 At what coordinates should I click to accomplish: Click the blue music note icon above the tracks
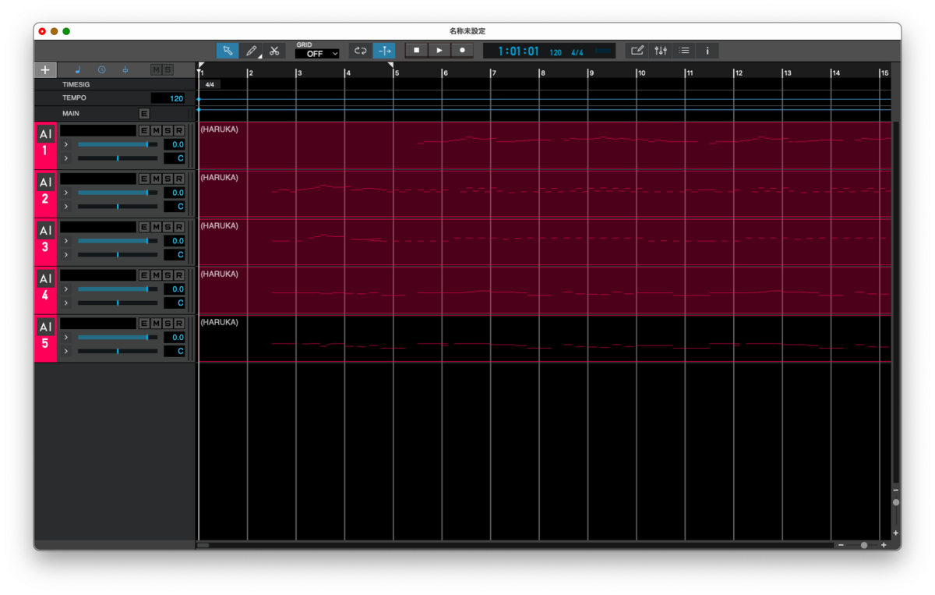[x=77, y=70]
